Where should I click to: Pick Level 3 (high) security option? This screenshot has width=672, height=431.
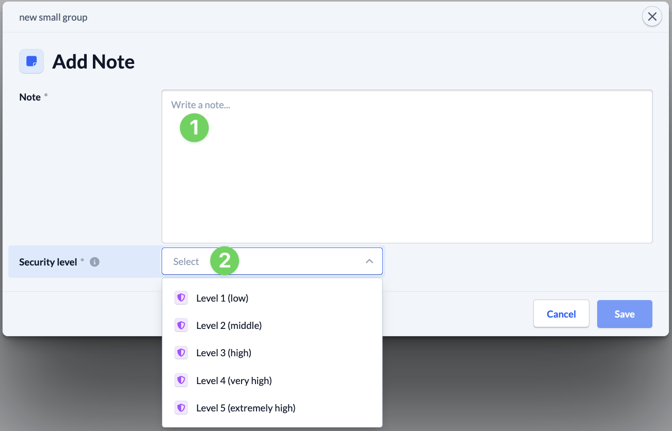click(224, 353)
